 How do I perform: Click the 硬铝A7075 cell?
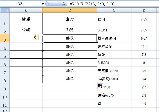[114, 95]
